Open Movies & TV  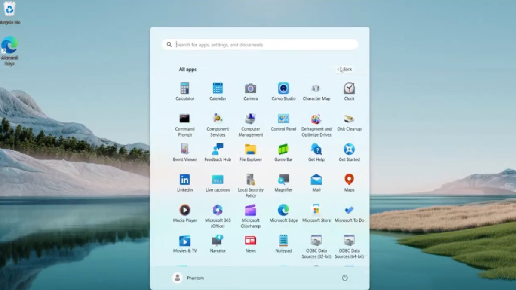point(185,244)
